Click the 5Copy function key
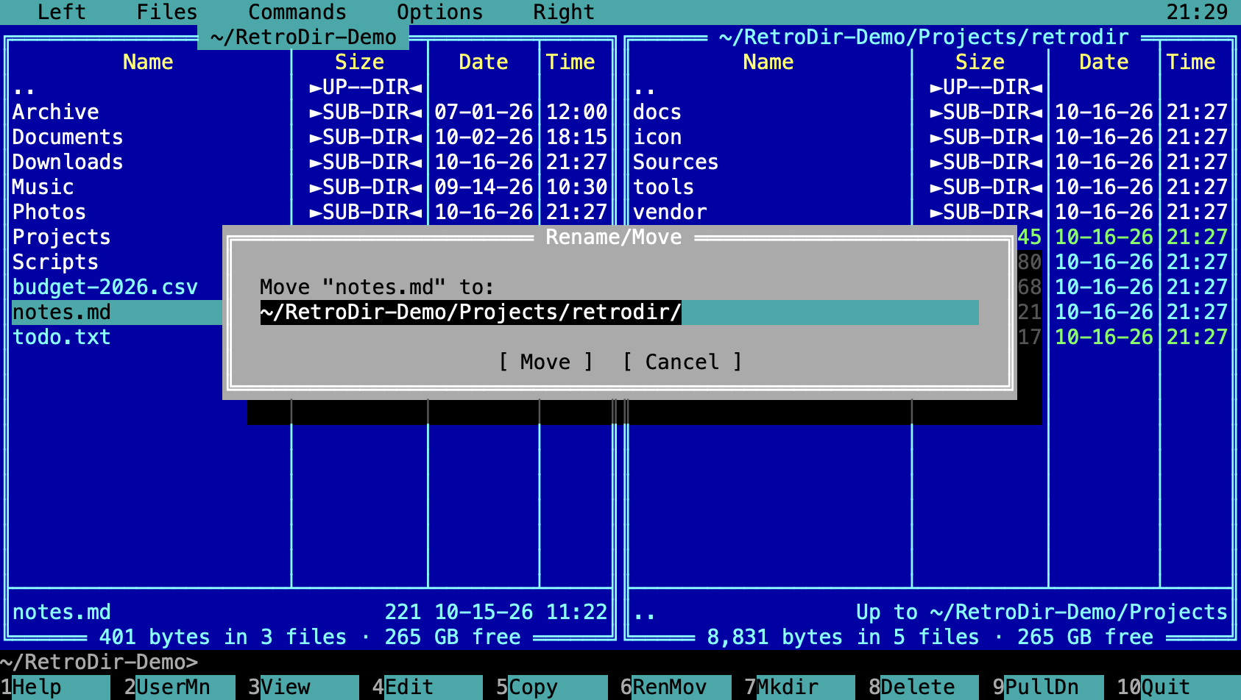The width and height of the screenshot is (1241, 700). point(552,687)
